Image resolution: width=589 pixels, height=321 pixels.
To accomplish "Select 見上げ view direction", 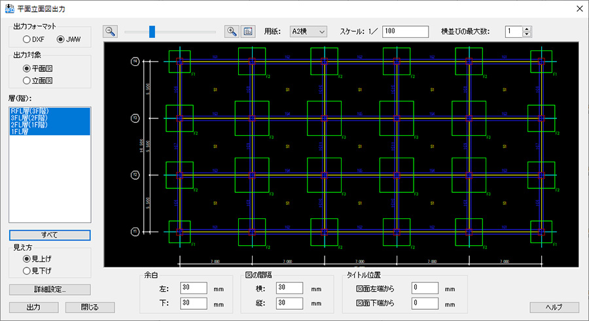I will click(37, 259).
